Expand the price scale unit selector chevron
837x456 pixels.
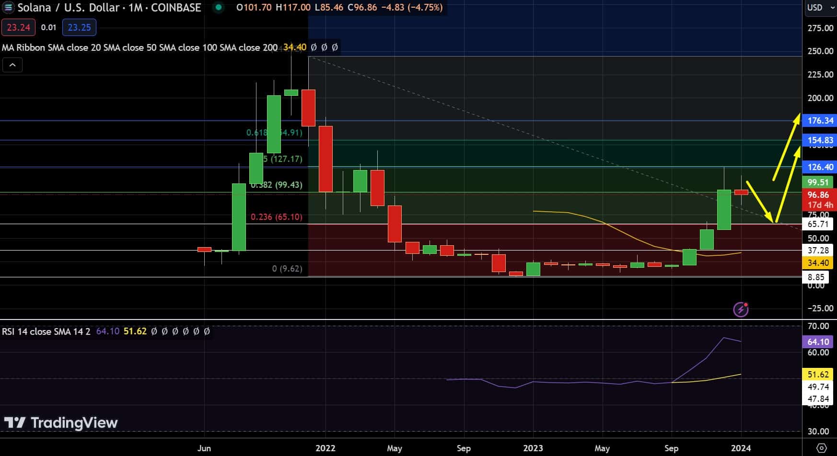(x=832, y=8)
